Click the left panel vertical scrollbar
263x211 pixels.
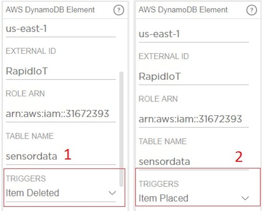pyautogui.click(x=121, y=129)
